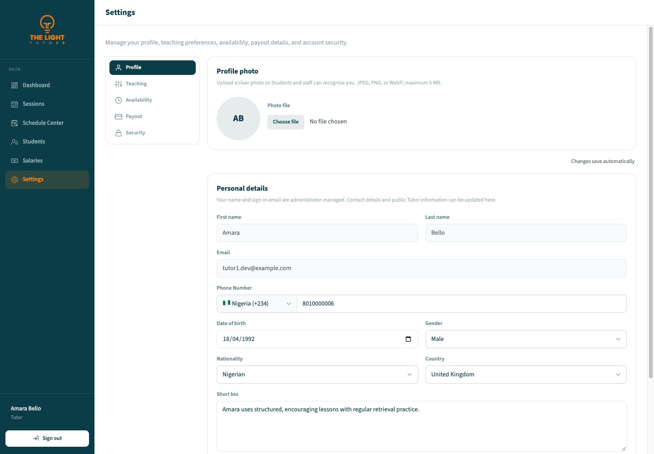Click the Payout card icon
The height and width of the screenshot is (454, 654).
pos(119,116)
